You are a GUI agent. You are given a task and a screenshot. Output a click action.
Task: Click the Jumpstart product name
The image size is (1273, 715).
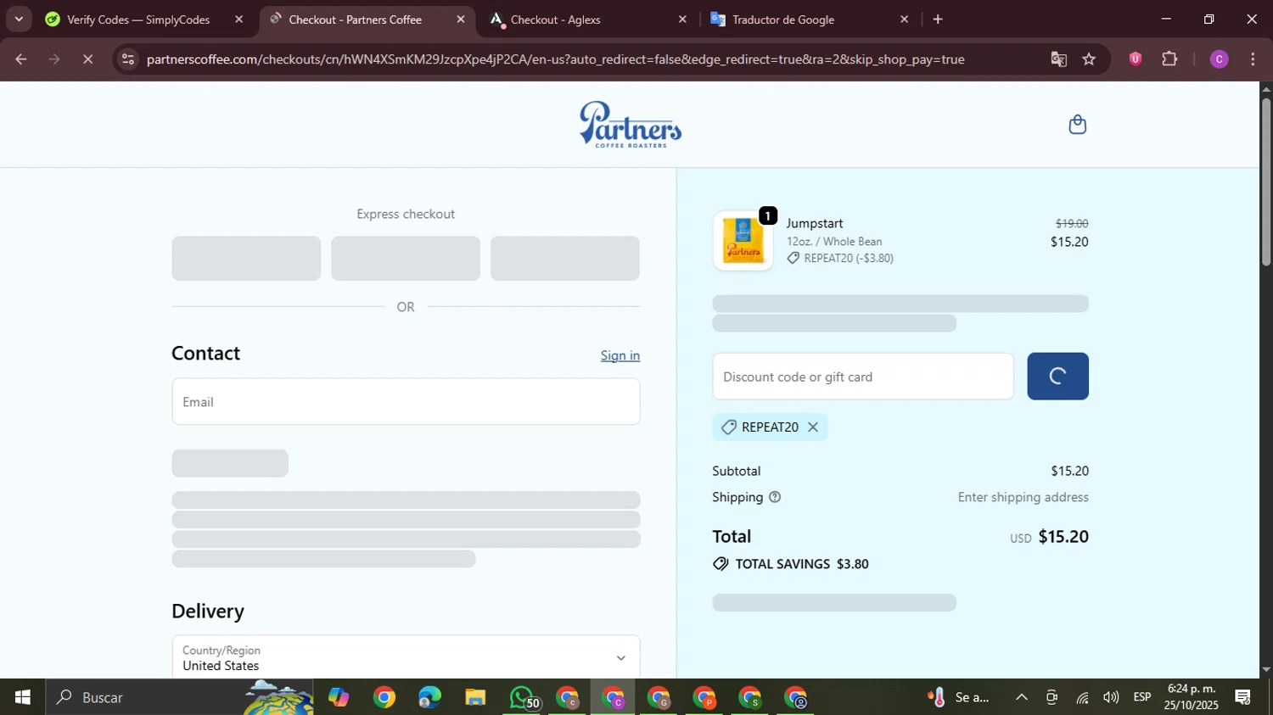[x=814, y=223]
